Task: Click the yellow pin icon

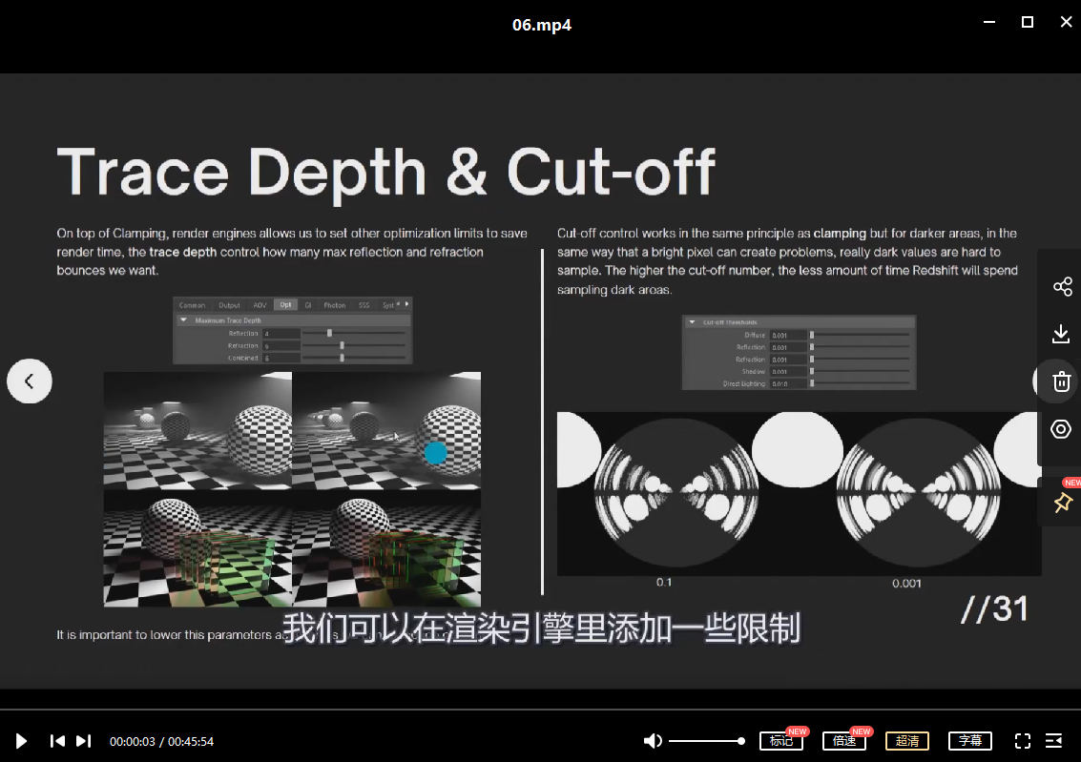Action: tap(1063, 503)
